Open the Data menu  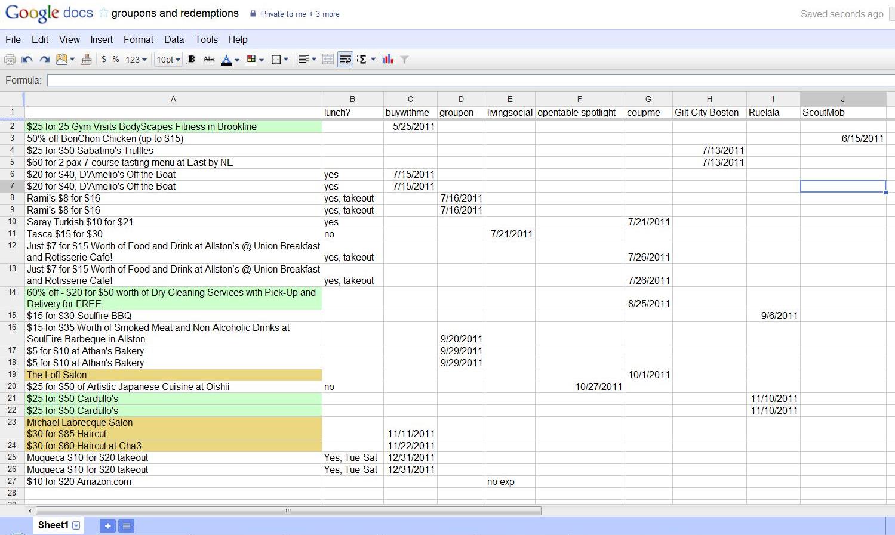(x=174, y=39)
